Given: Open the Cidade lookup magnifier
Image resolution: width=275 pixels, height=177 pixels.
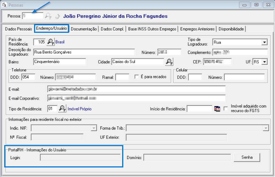Looking at the screenshot, I should [x=169, y=61].
